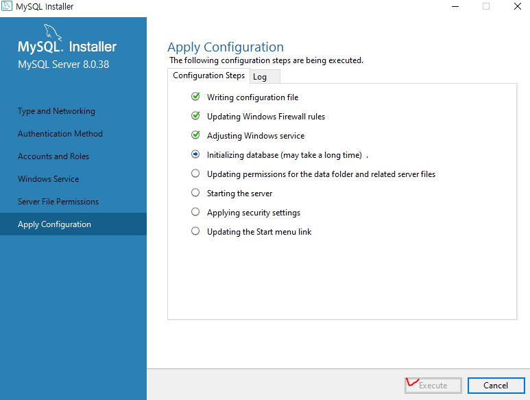
Task: Click pending circle beside Updating the Start menu link
Action: point(195,231)
